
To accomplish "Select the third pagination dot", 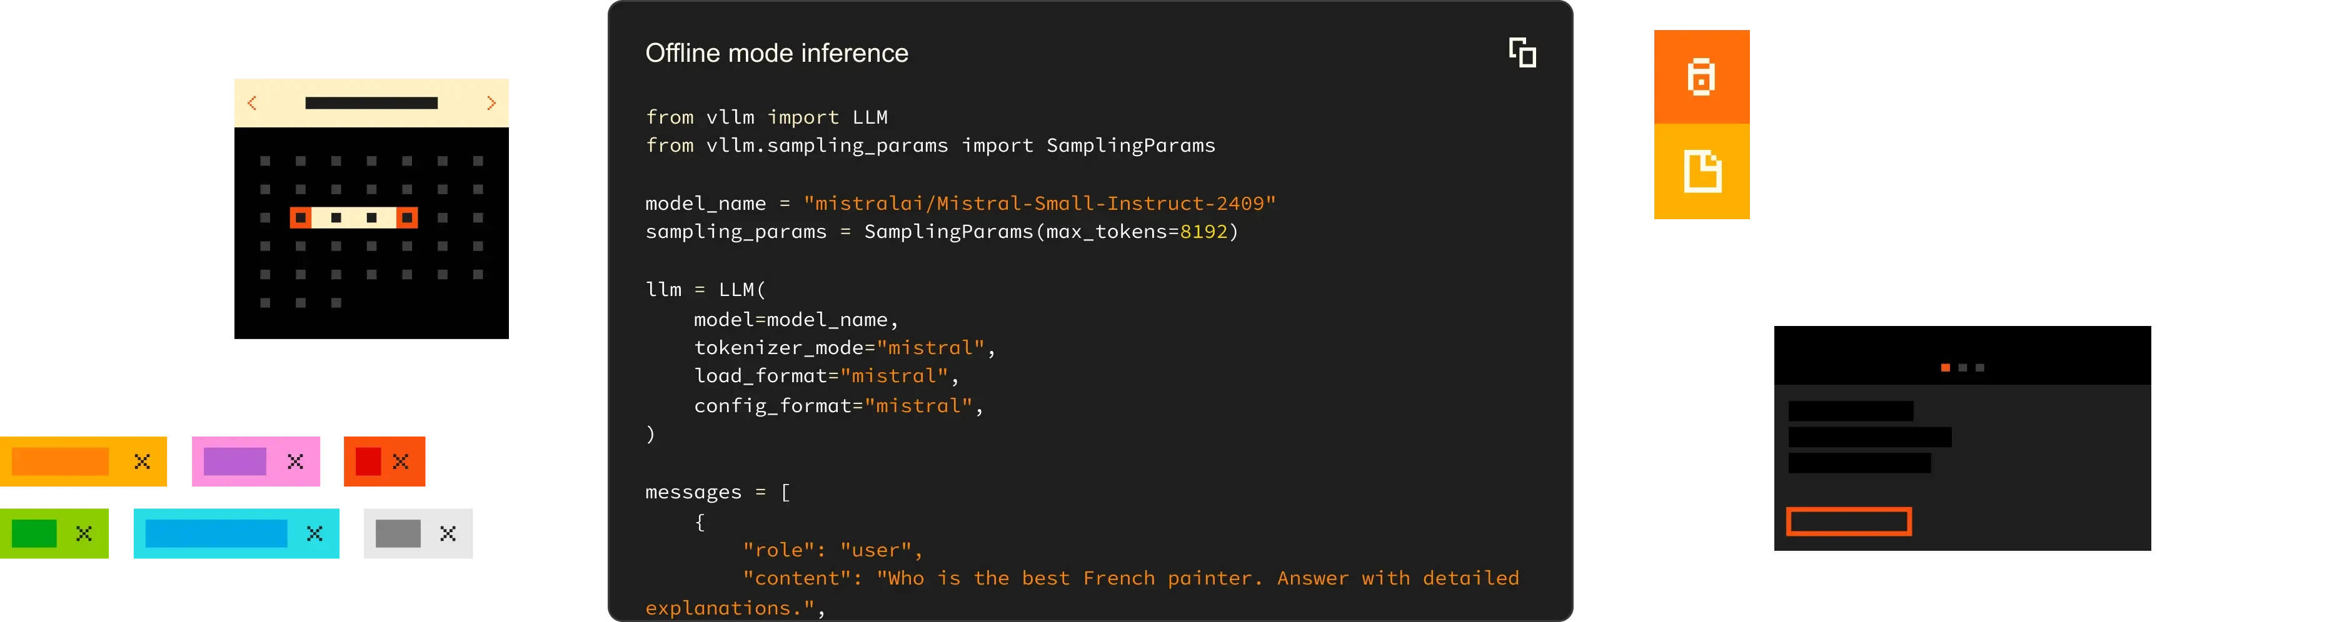I will coord(1979,368).
